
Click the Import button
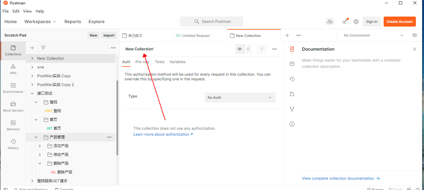pos(109,35)
